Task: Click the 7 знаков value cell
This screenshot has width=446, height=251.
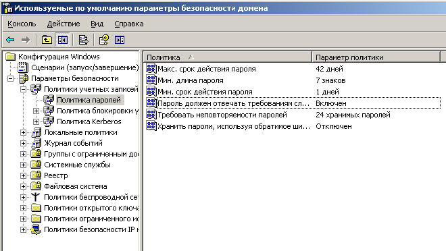Action: pos(330,80)
